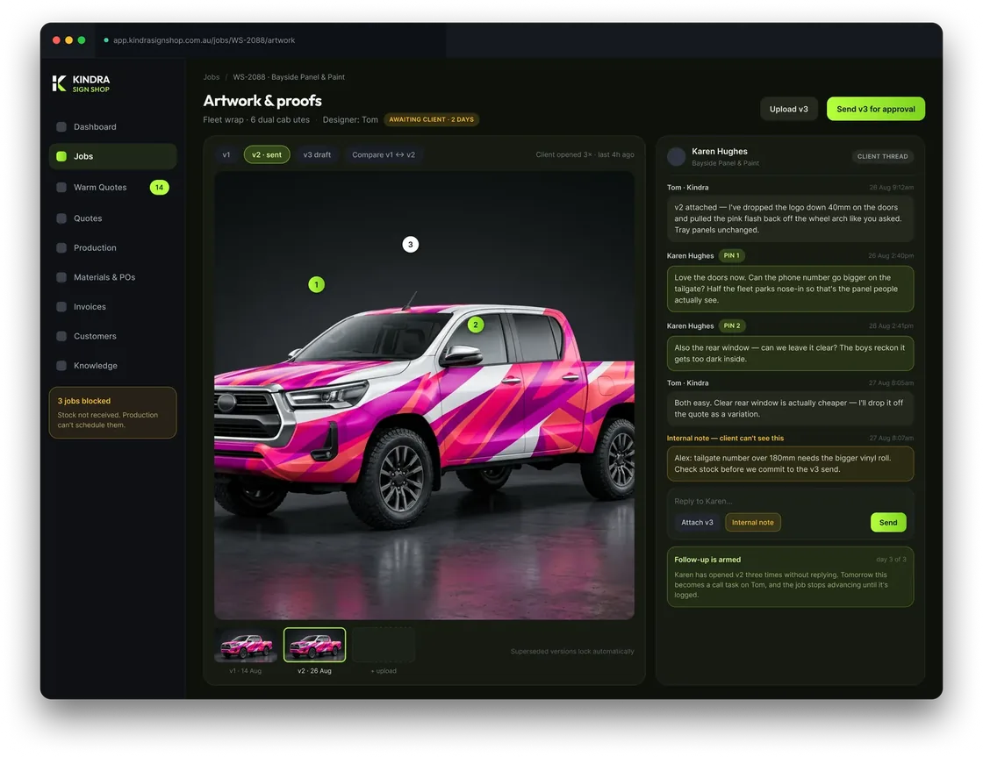Viewport: 983px width, 757px height.
Task: Click "Superseded versions lock automatically" text
Action: coord(572,652)
